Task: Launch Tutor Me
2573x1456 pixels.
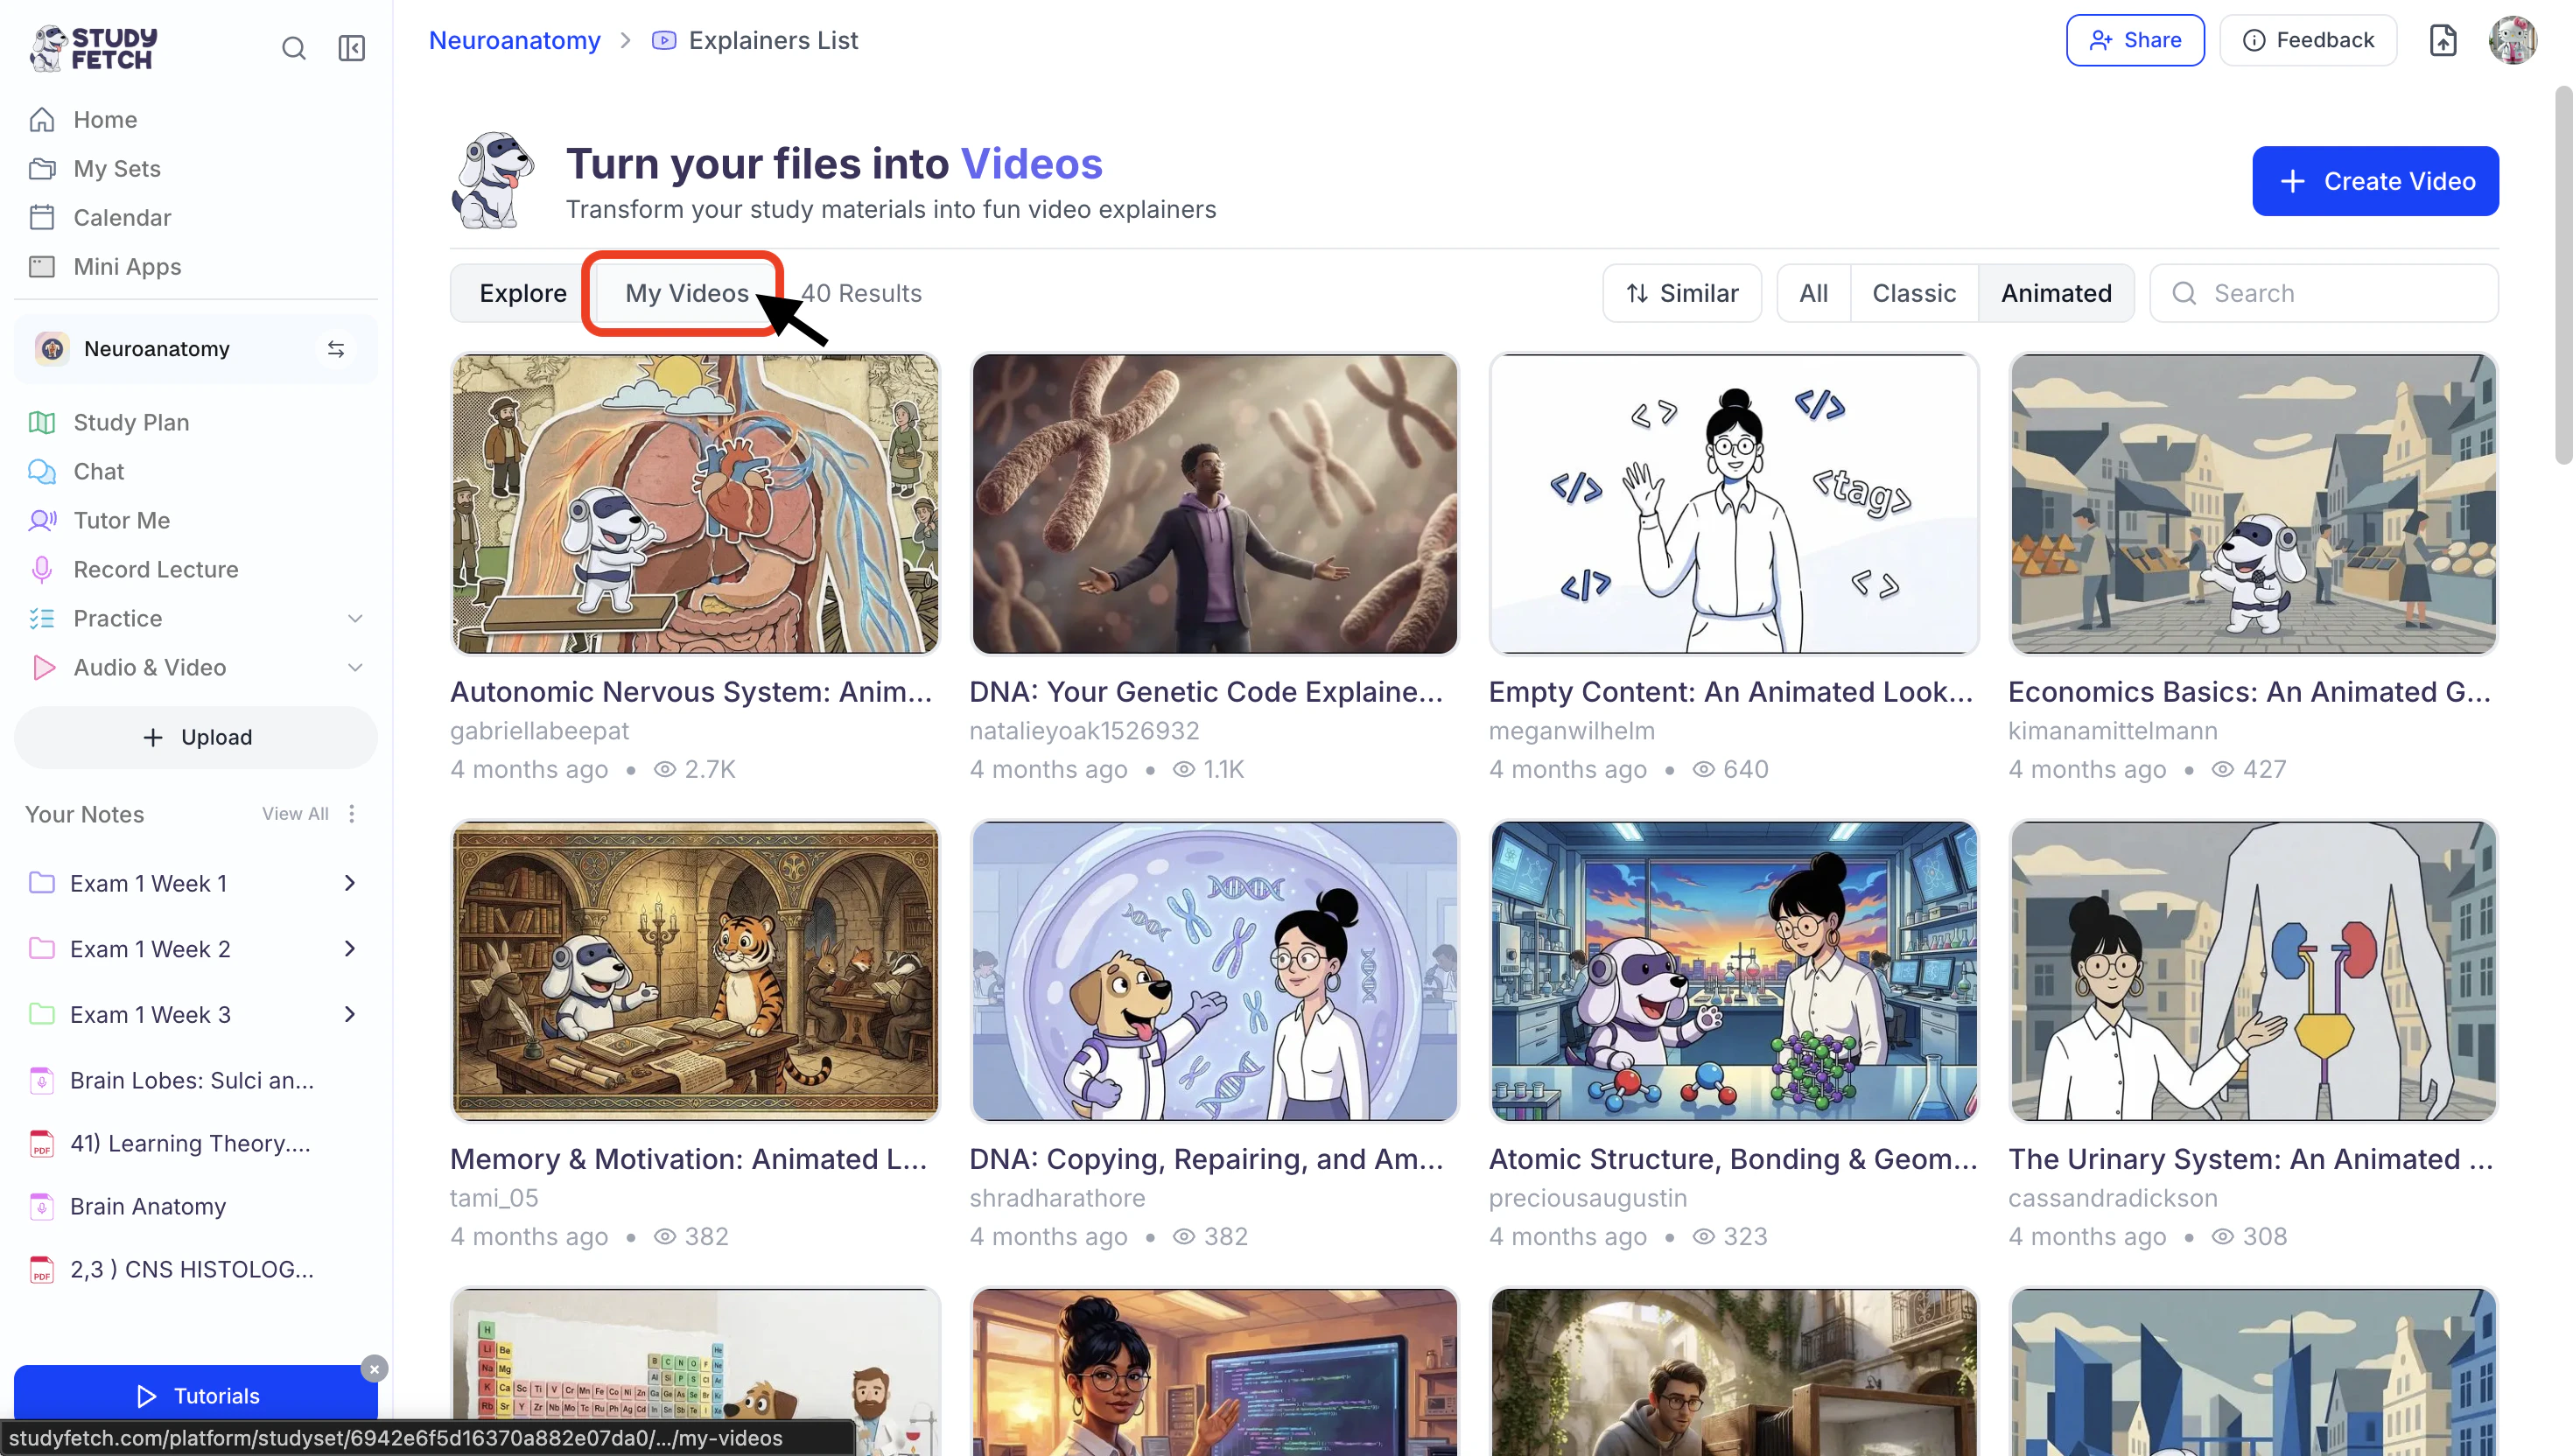Action: [121, 521]
